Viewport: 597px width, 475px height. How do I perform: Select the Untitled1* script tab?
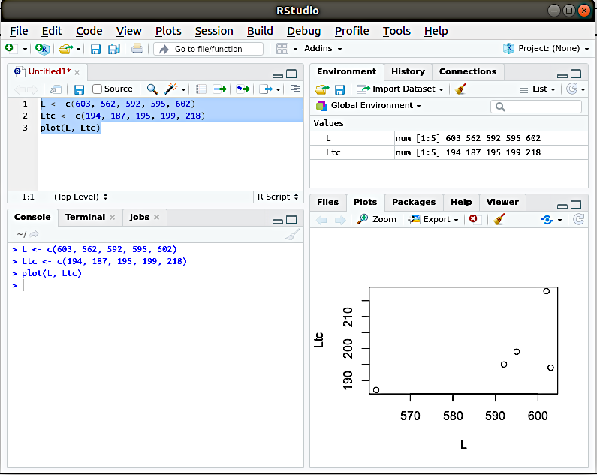(47, 71)
